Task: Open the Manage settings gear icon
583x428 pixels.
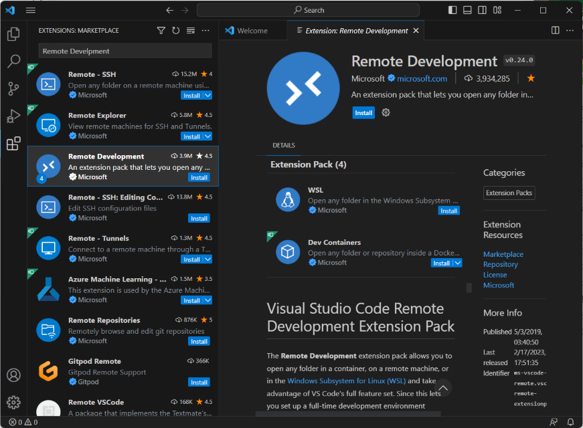Action: coord(13,402)
